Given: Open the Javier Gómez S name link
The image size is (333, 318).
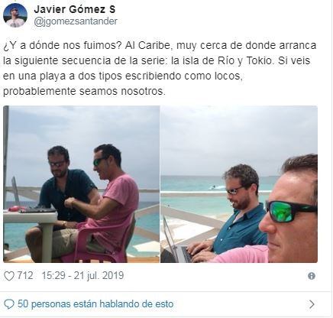Looking at the screenshot, I should coord(75,10).
